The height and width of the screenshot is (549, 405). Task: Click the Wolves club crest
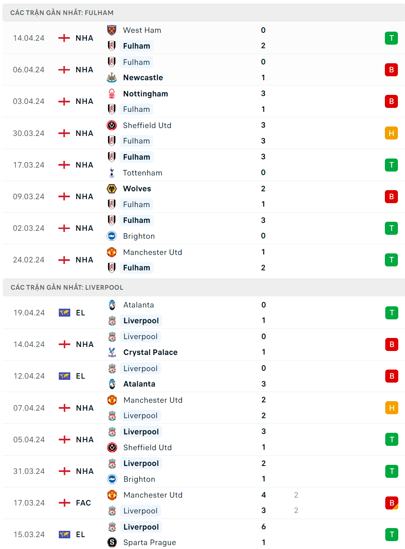[112, 189]
